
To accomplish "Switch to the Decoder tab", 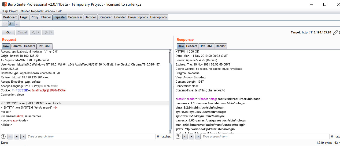I will coord(90,17).
